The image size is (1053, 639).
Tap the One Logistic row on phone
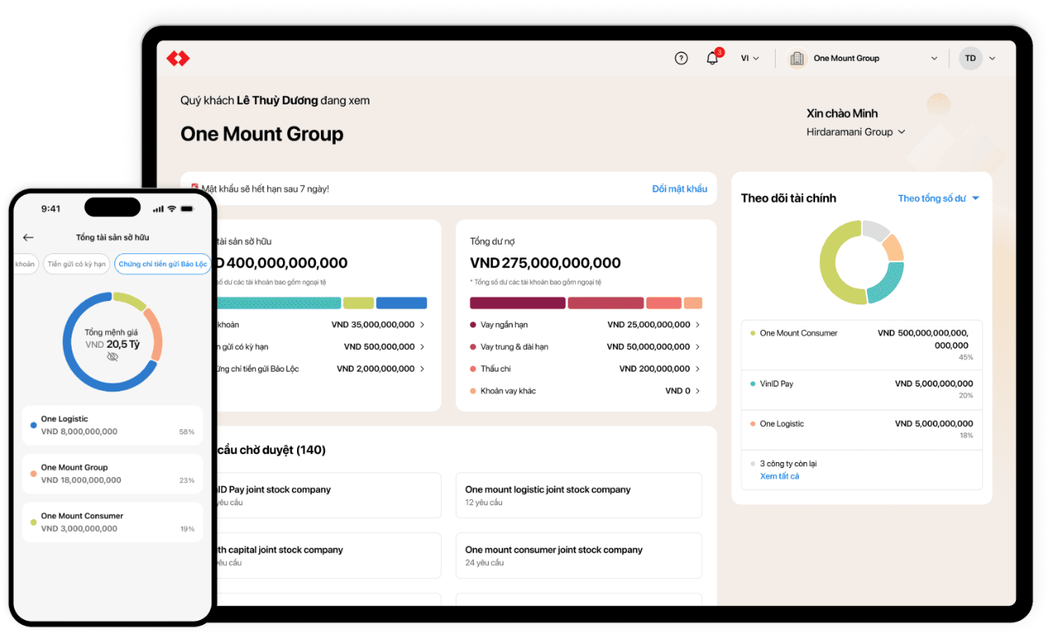click(112, 425)
